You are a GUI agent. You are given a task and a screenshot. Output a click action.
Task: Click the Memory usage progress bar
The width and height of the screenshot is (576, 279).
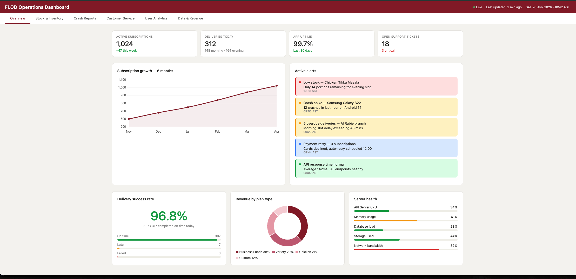pos(406,221)
